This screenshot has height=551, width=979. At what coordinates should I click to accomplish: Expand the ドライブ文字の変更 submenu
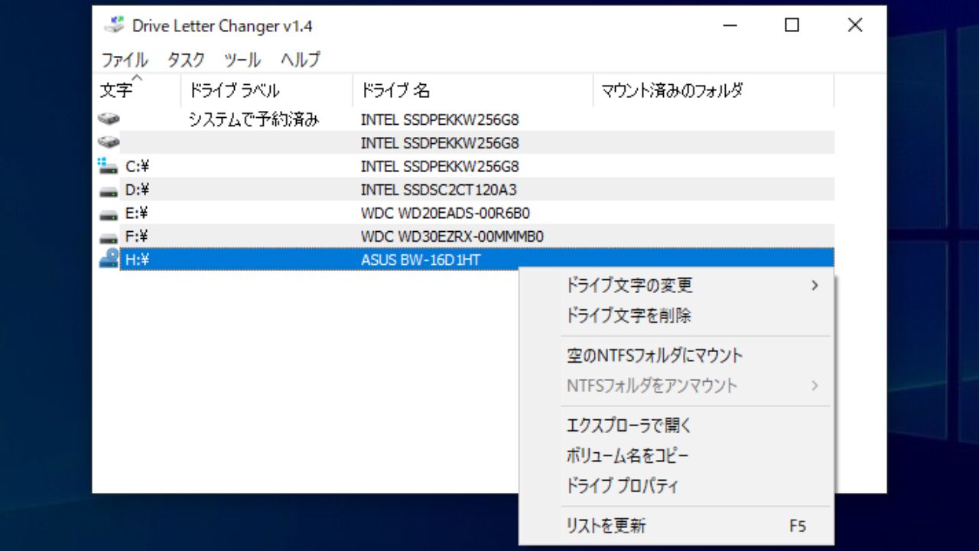[x=677, y=285]
